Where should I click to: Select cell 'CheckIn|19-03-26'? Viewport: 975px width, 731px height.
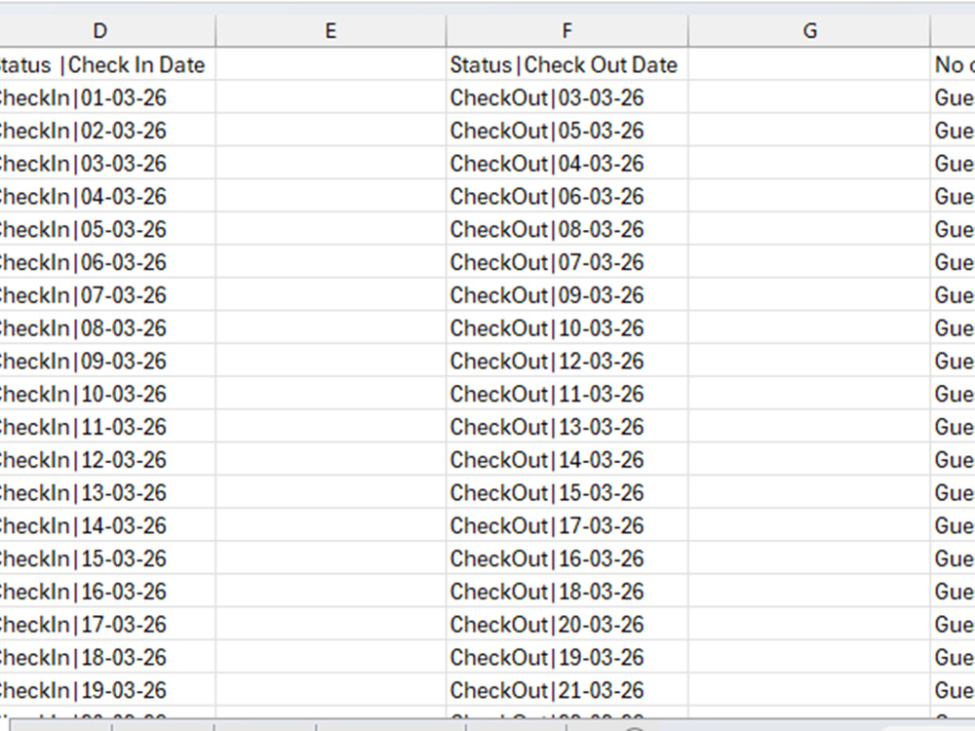point(107,691)
